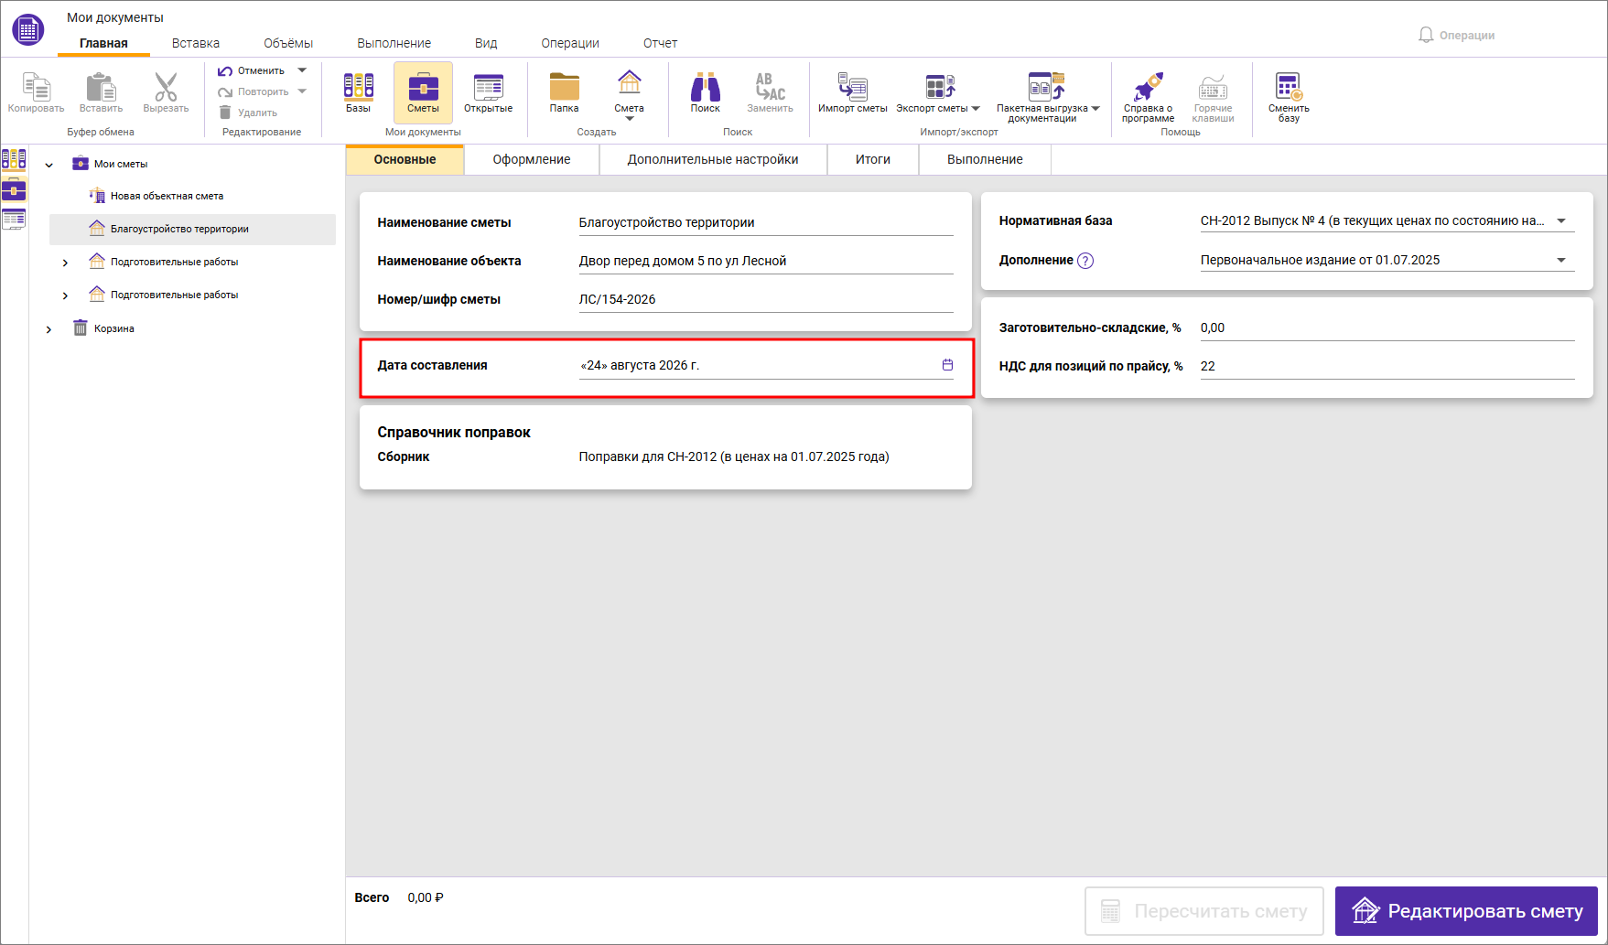This screenshot has width=1608, height=945.
Task: Select the sidebar briefcase panel icon
Action: click(x=14, y=189)
